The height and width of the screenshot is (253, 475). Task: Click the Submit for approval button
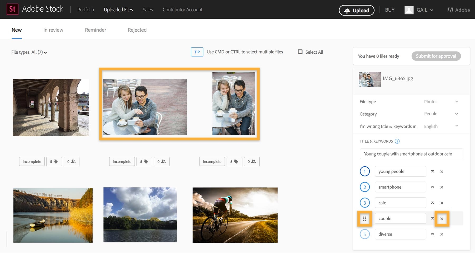click(x=436, y=56)
